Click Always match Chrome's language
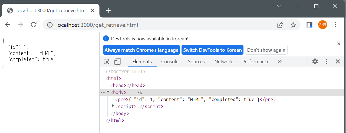The image size is (346, 133). pos(141,50)
